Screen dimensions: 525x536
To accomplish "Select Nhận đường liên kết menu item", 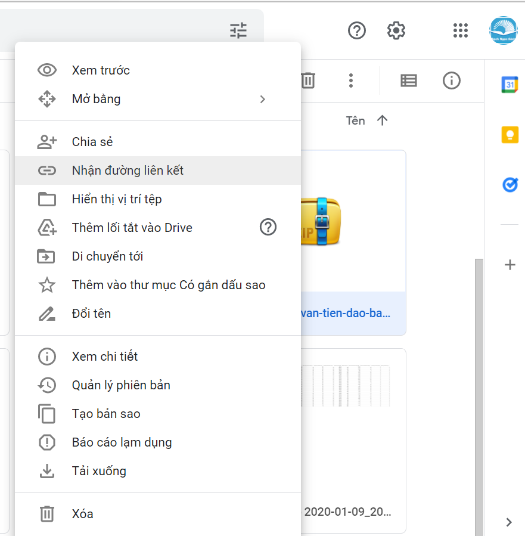I will (128, 171).
